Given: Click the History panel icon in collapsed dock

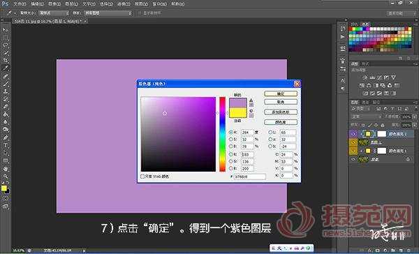Looking at the screenshot, I should click(x=343, y=29).
